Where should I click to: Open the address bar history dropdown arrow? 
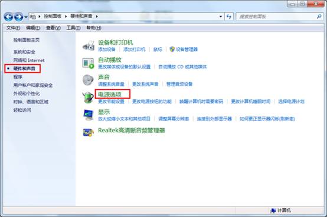pos(221,16)
